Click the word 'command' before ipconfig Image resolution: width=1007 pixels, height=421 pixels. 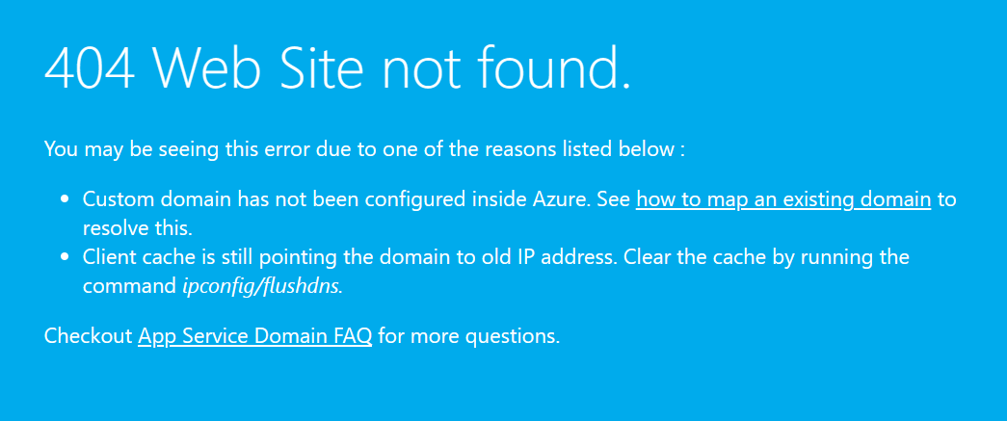tap(130, 286)
